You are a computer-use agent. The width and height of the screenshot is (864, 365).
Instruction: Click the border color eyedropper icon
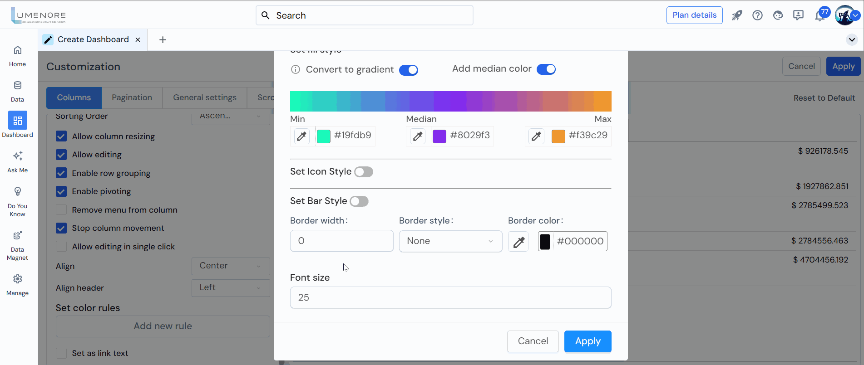click(x=518, y=242)
